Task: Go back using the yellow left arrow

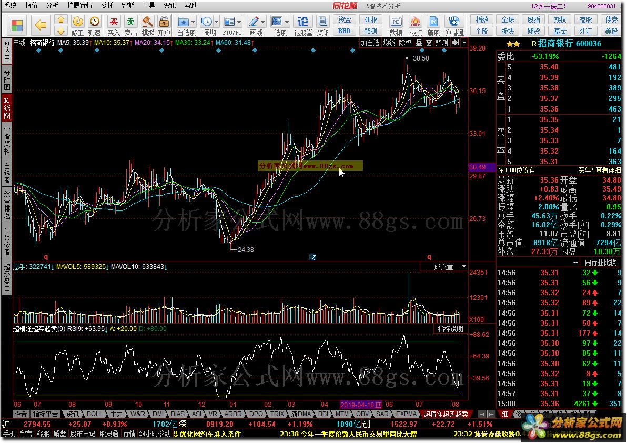Action: click(x=41, y=25)
